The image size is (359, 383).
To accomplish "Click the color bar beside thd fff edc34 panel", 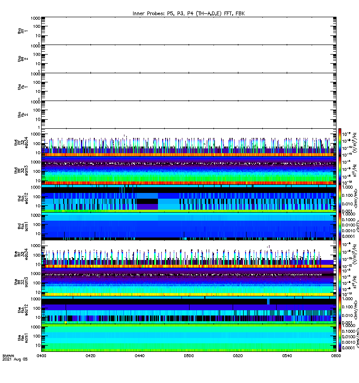I will click(x=340, y=143).
